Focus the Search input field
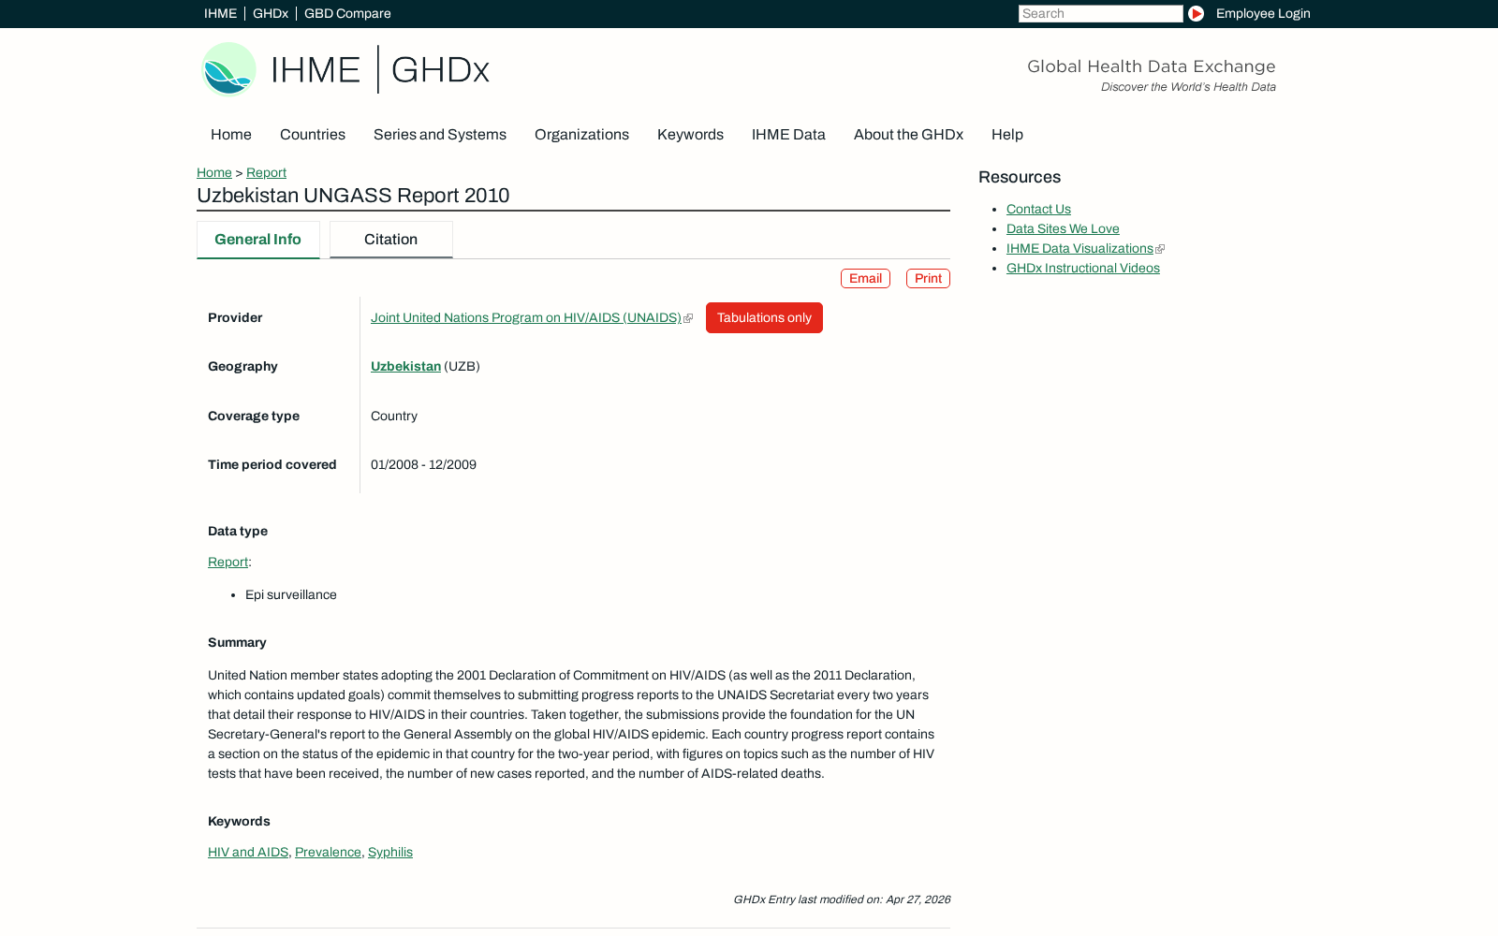The height and width of the screenshot is (936, 1498). point(1100,13)
